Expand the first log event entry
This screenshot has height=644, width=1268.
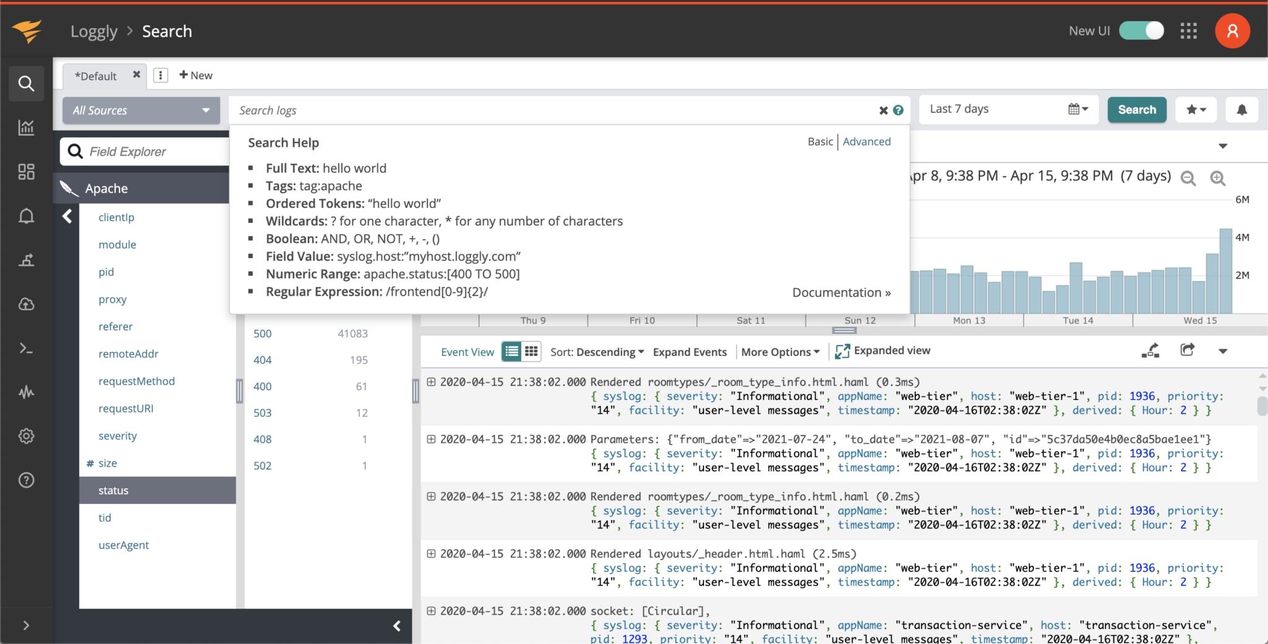[432, 381]
